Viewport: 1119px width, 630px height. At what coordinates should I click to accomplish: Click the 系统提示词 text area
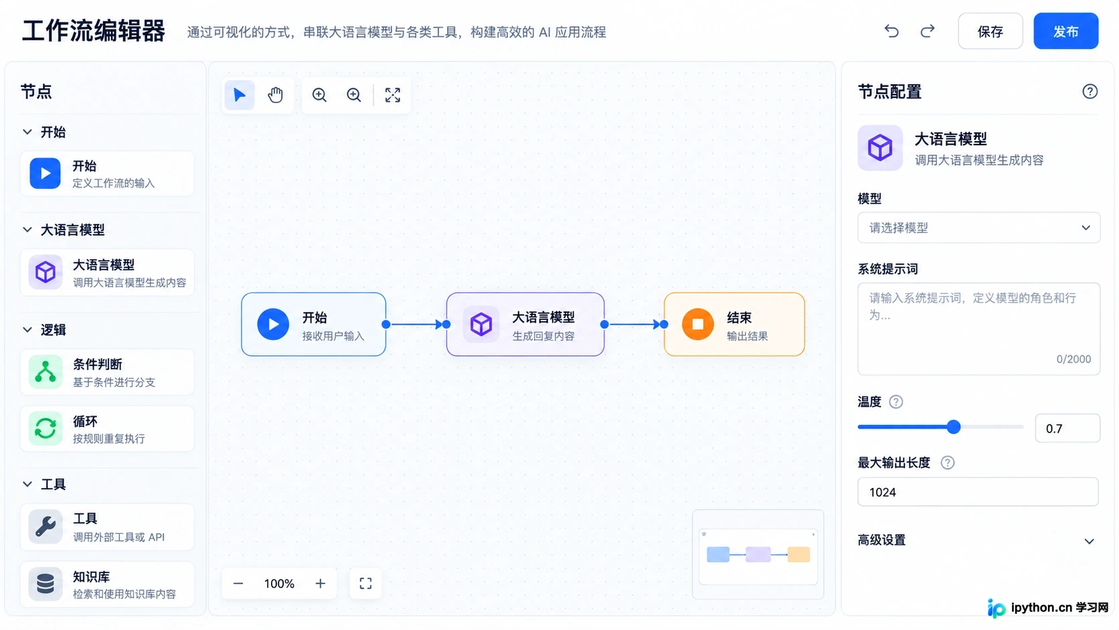click(x=978, y=328)
